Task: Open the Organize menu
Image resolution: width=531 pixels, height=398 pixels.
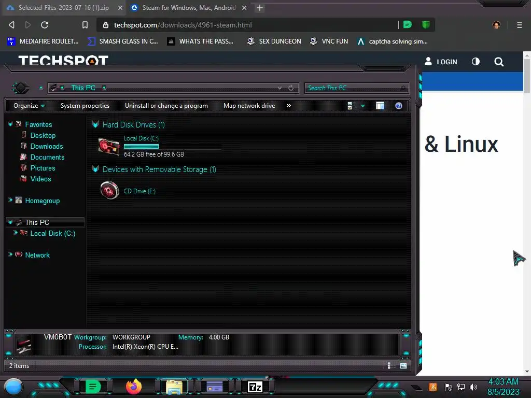Action: click(x=29, y=106)
